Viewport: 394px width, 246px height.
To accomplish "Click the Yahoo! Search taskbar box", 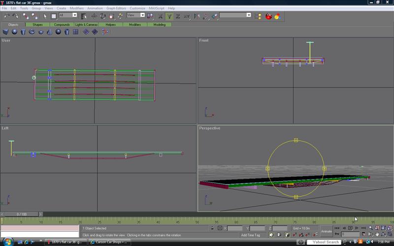I will click(x=324, y=242).
